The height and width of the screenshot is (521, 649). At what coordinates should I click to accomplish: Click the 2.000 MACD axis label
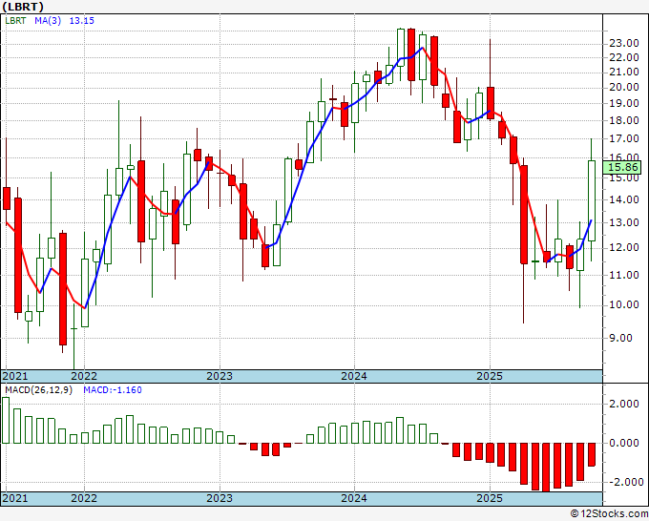[624, 404]
